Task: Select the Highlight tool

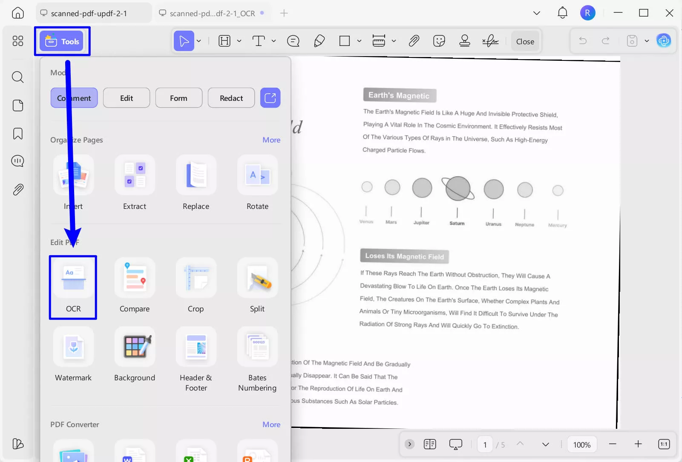Action: [224, 41]
